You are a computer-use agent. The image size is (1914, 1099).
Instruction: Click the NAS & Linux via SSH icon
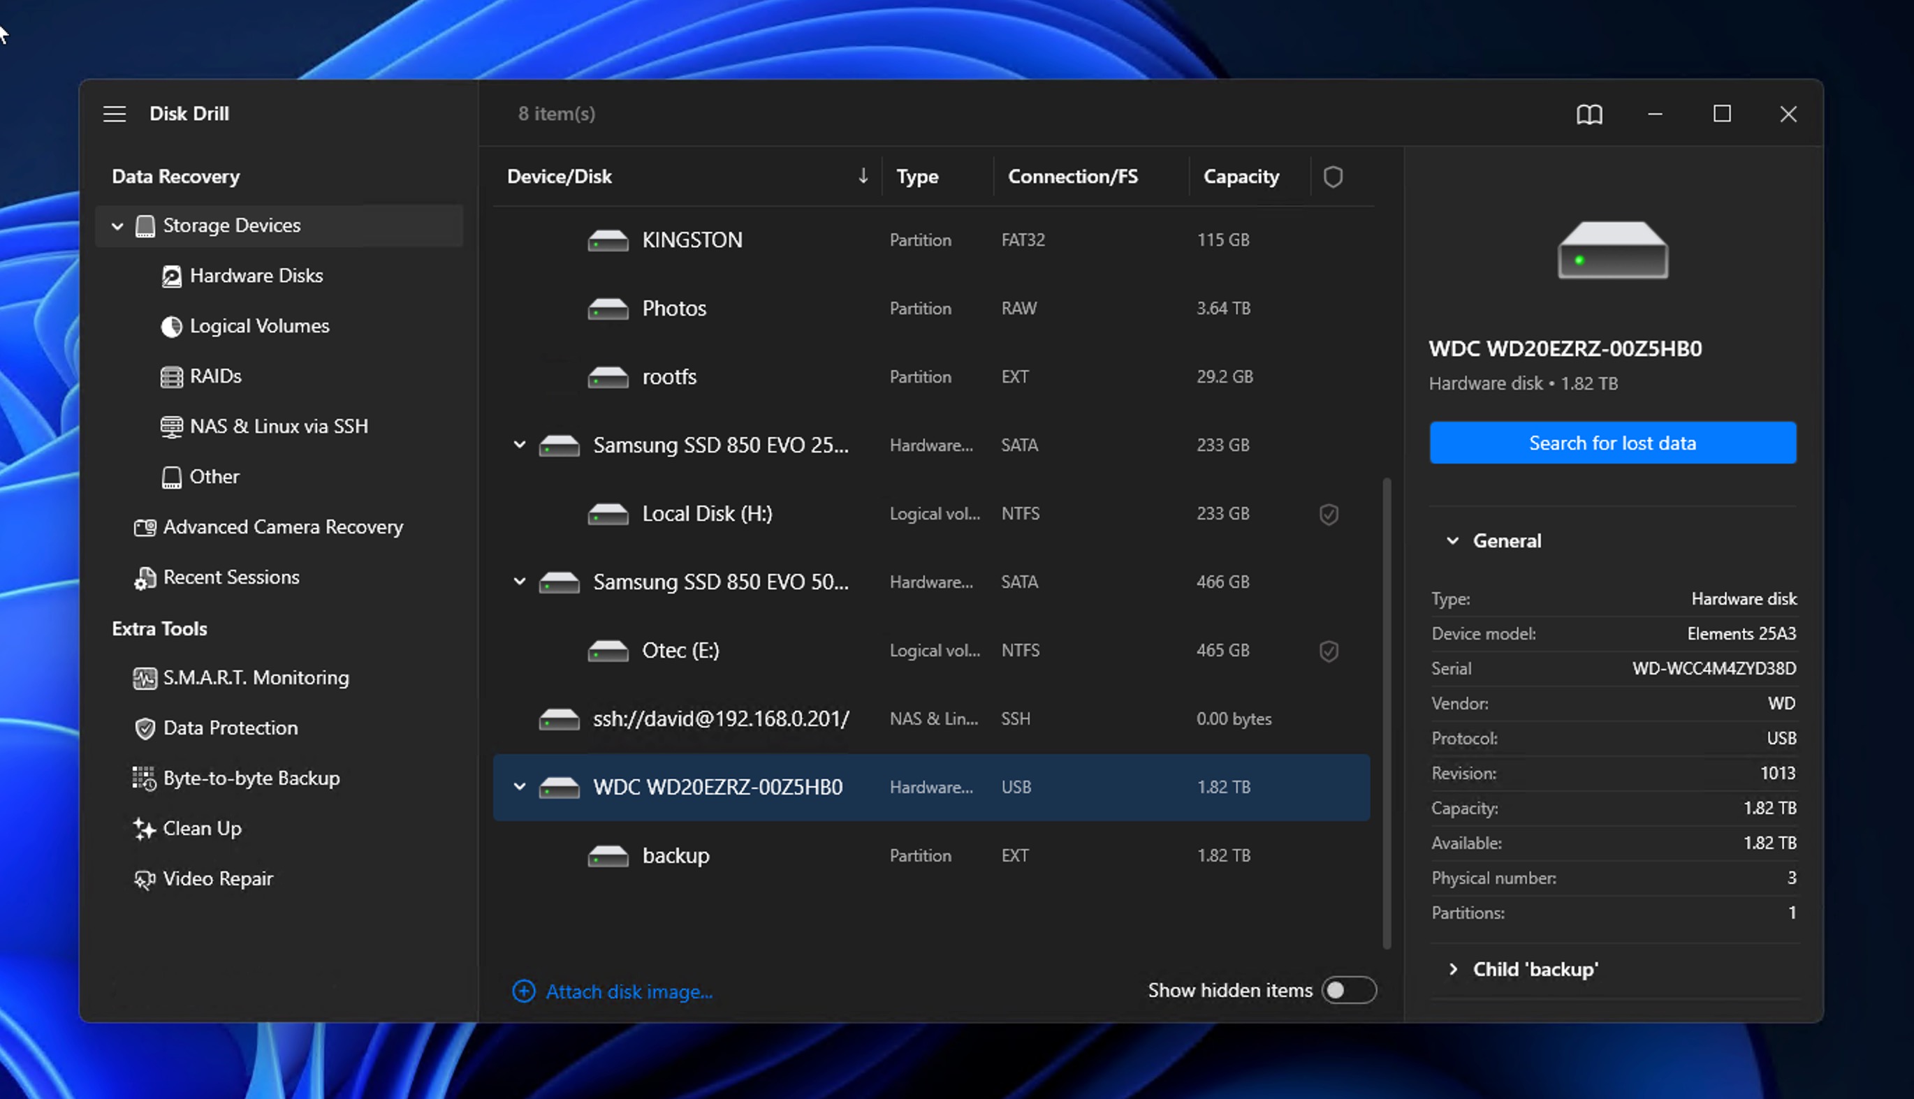tap(171, 427)
